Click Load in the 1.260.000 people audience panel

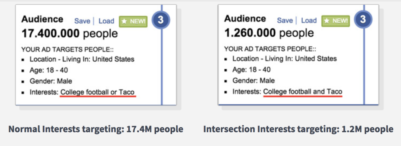click(309, 20)
